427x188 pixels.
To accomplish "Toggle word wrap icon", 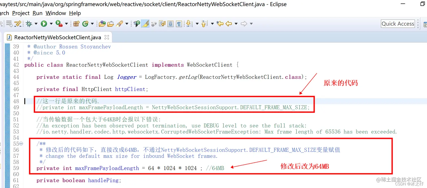I will (x=162, y=23).
